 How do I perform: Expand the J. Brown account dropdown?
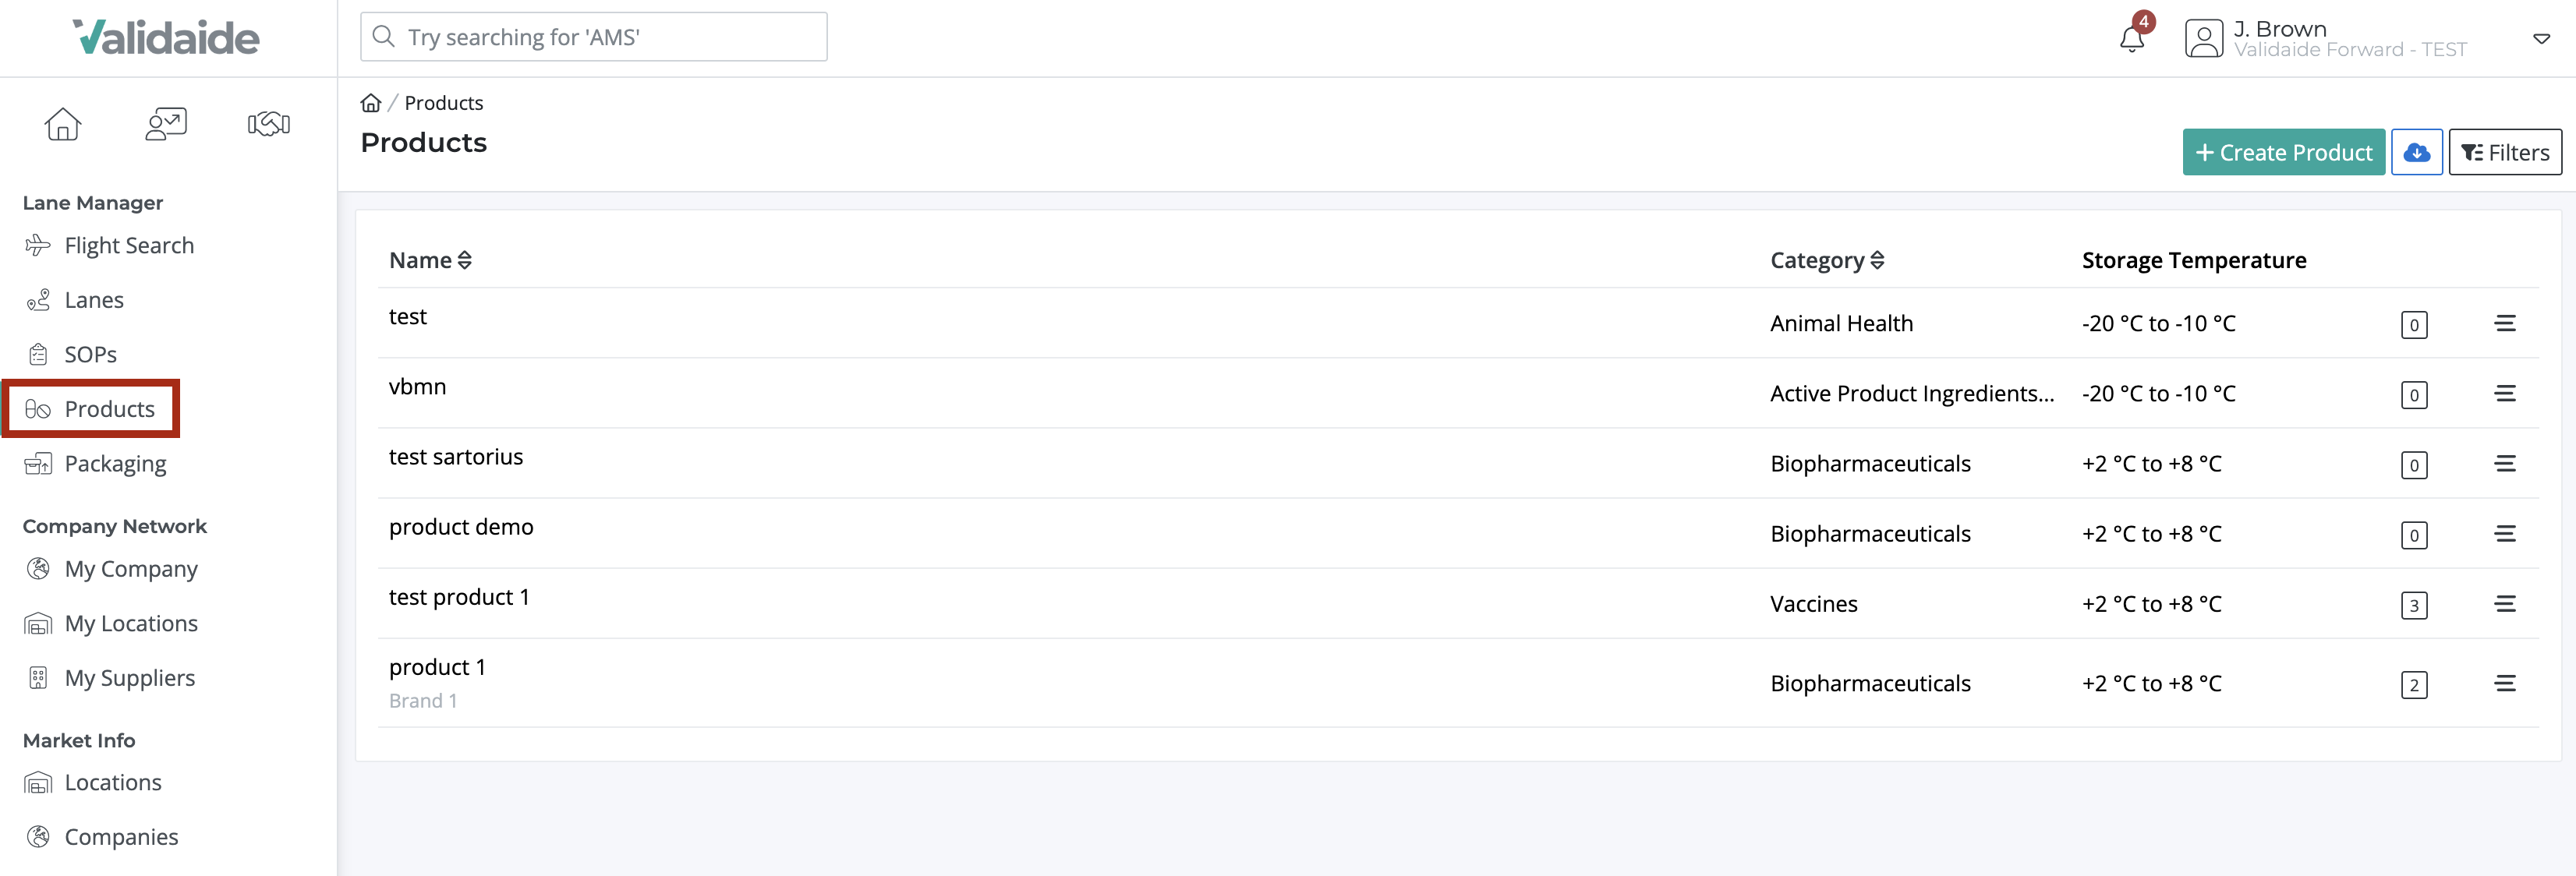(x=2540, y=39)
